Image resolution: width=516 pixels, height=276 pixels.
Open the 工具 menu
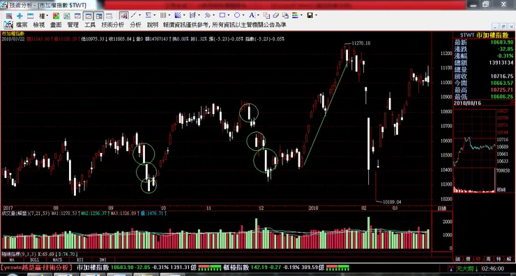90,24
